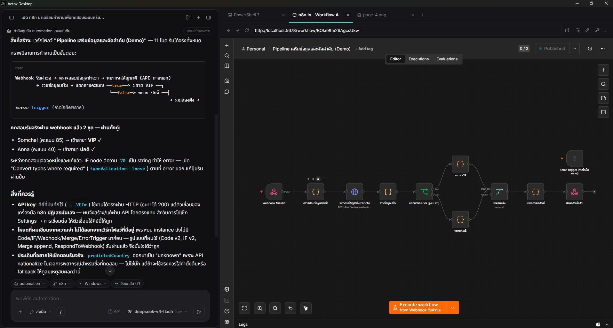The image size is (613, 328).
Task: Select the Webhook รับคำขอ node
Action: (274, 192)
